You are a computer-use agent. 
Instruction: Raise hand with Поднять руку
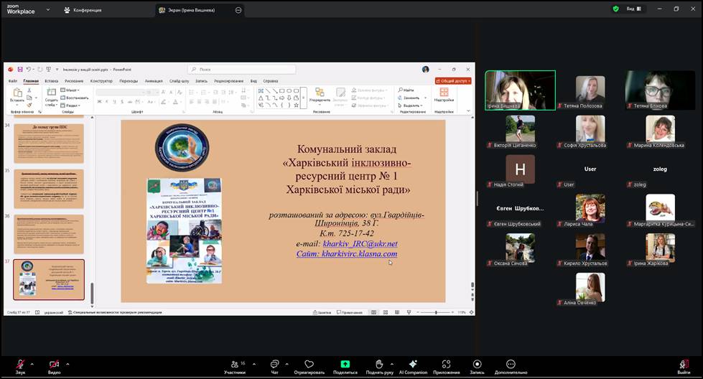point(378,365)
